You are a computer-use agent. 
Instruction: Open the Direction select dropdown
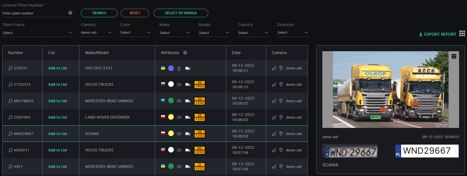(293, 33)
